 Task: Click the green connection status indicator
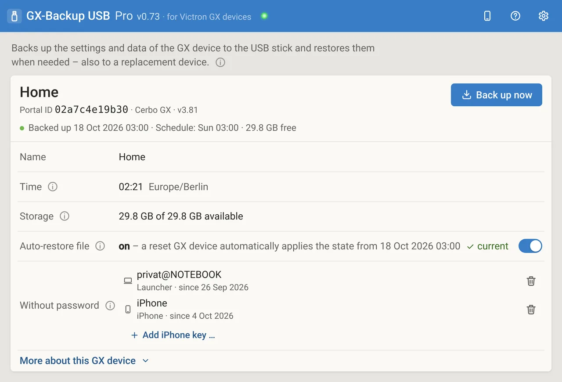(x=264, y=16)
